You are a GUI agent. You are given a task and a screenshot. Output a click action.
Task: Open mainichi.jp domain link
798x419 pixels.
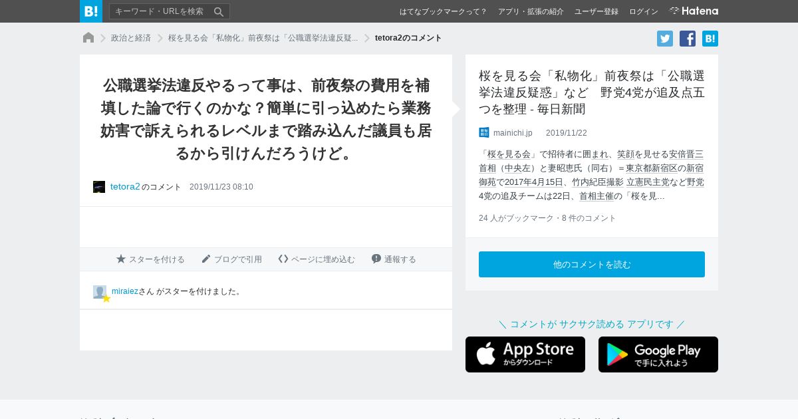pyautogui.click(x=513, y=133)
